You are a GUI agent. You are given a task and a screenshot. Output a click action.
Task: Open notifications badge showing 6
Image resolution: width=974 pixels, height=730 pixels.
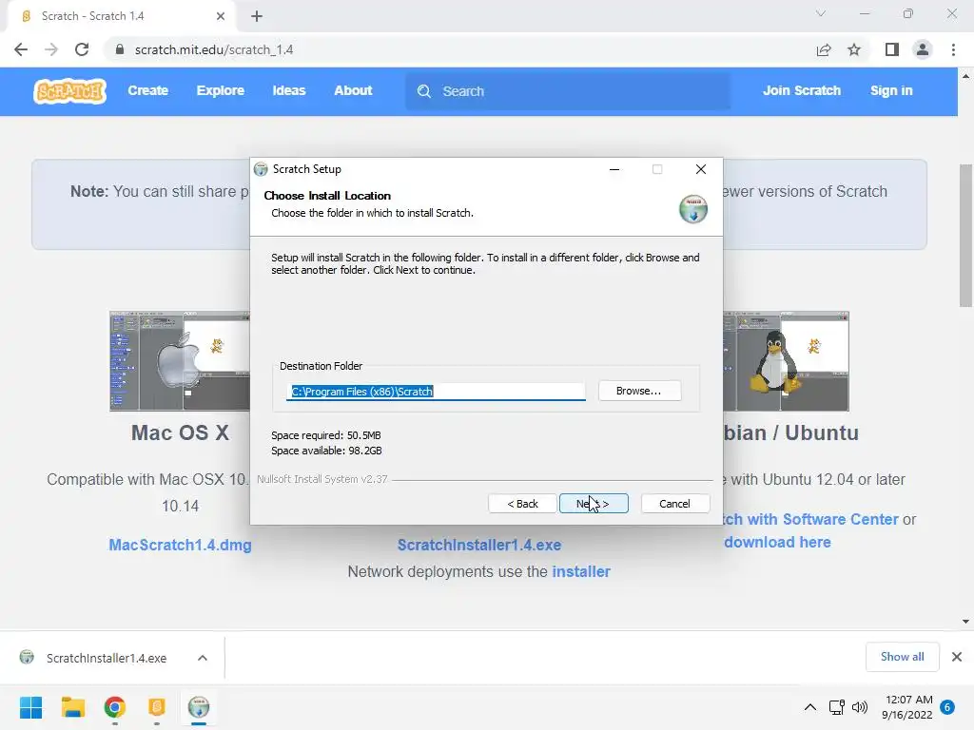[947, 707]
